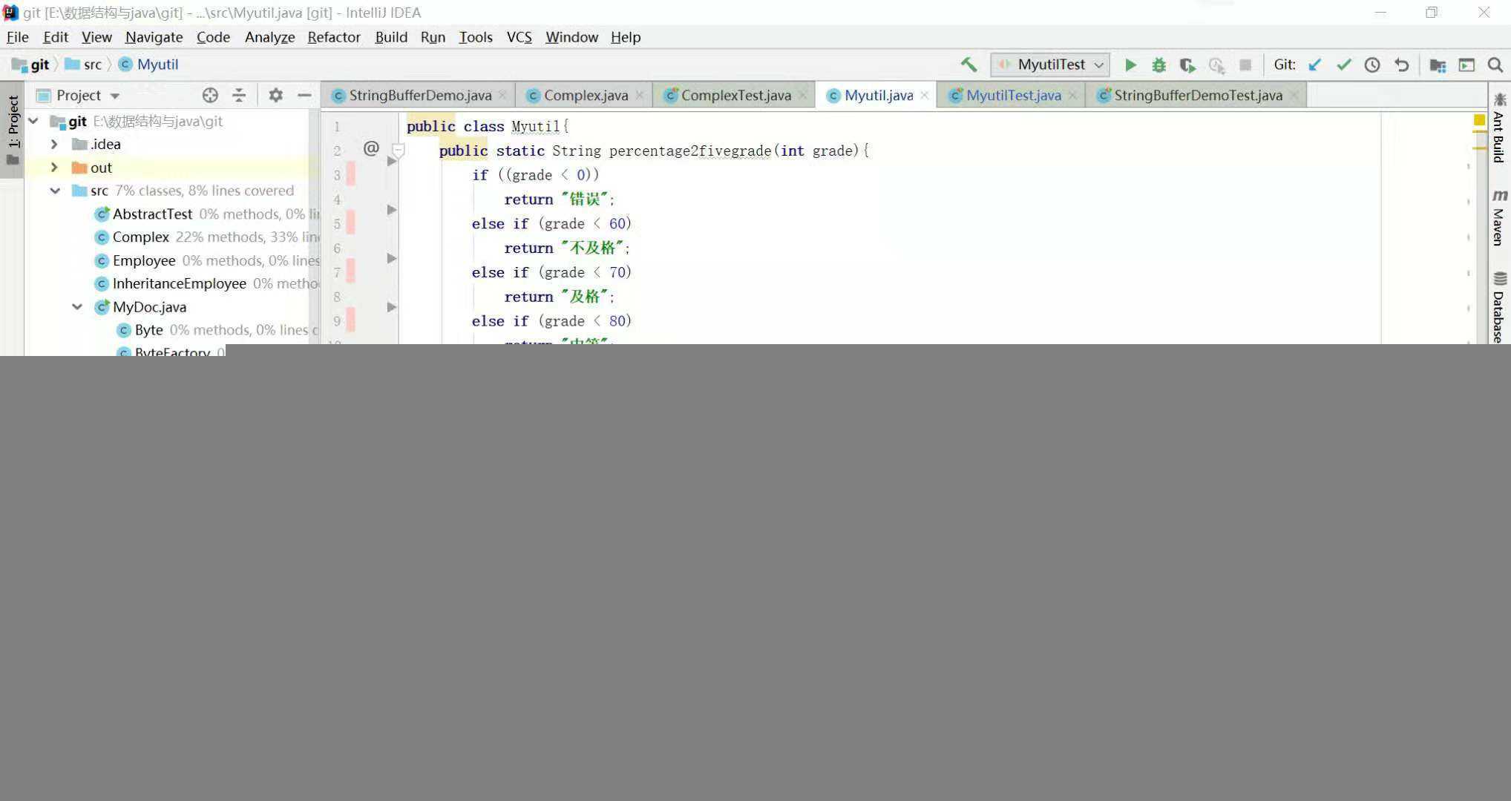
Task: Collapse all in Project panel
Action: point(239,95)
